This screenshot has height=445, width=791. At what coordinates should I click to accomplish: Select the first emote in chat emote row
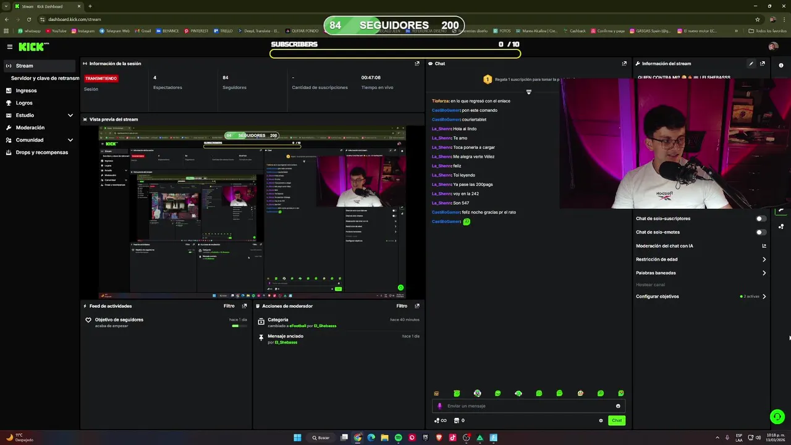(436, 393)
